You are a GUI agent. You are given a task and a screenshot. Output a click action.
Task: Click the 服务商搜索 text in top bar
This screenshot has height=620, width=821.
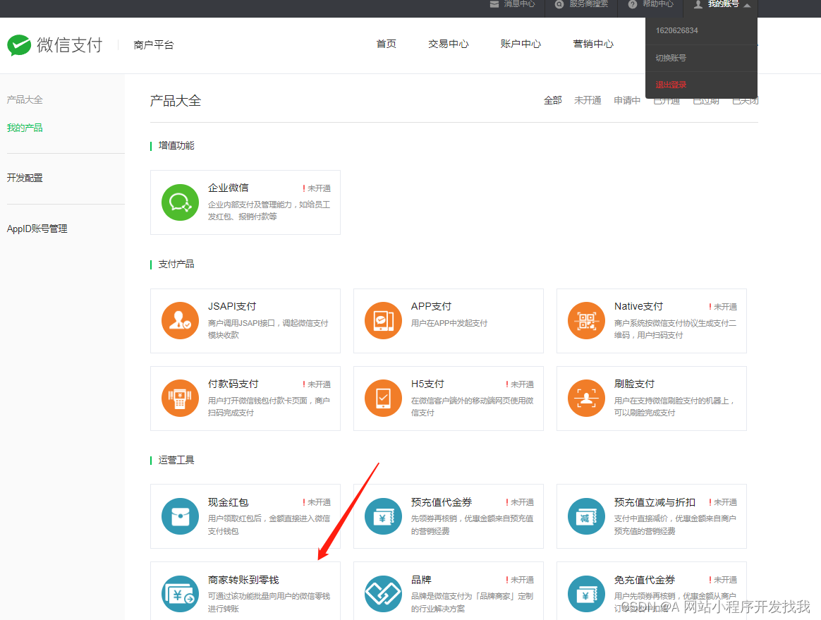pyautogui.click(x=588, y=4)
